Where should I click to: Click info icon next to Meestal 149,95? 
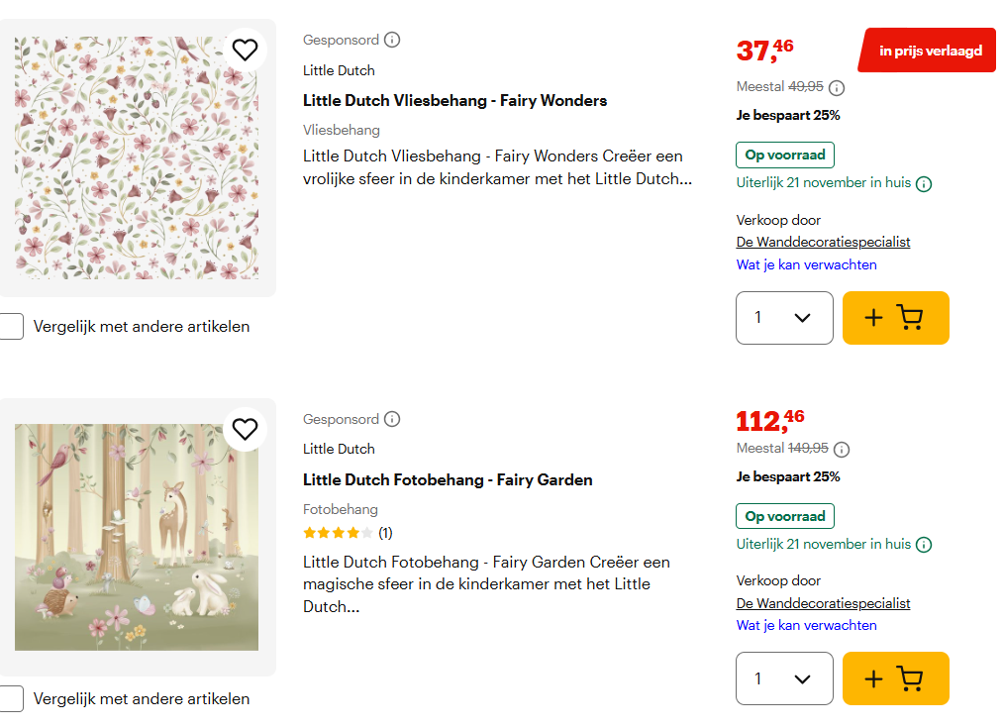pyautogui.click(x=842, y=449)
